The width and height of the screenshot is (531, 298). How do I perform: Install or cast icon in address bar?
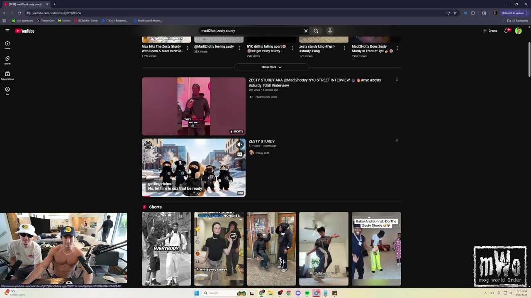pos(448,13)
